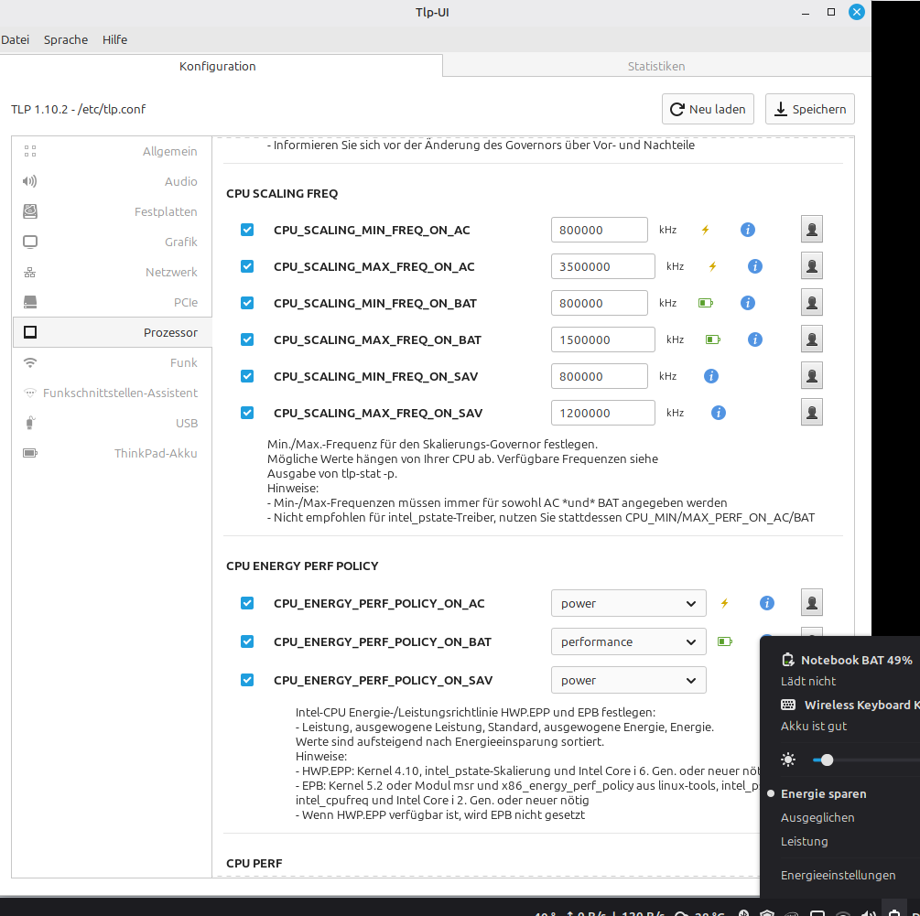
Task: Open the Festplatten section in the sidebar
Action: [x=112, y=211]
